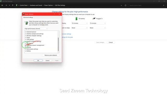
Task: Expand Desktop background settings node
Action: (x=26, y=34)
